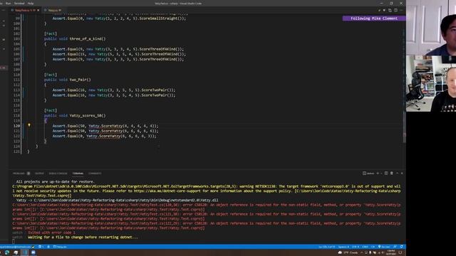The width and height of the screenshot is (456, 256).
Task: Click the feedback icon in status bar
Action: coord(395,247)
